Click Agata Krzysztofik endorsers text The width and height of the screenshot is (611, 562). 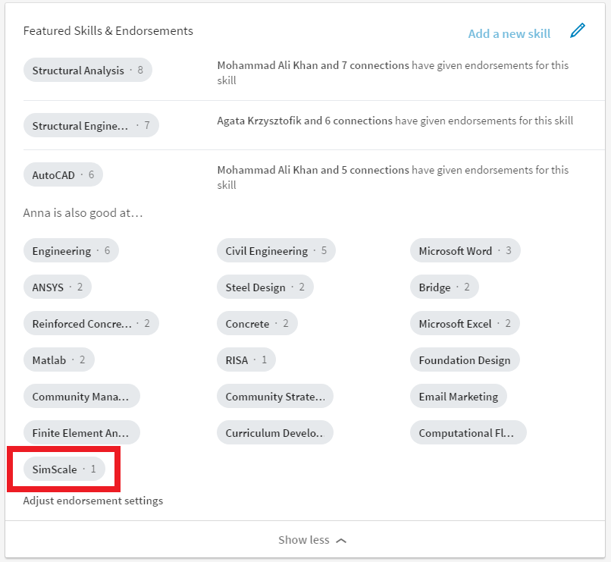tap(305, 121)
